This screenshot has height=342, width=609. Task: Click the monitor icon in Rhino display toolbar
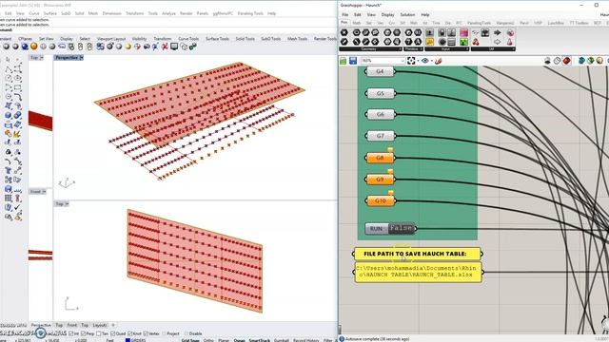tap(174, 47)
